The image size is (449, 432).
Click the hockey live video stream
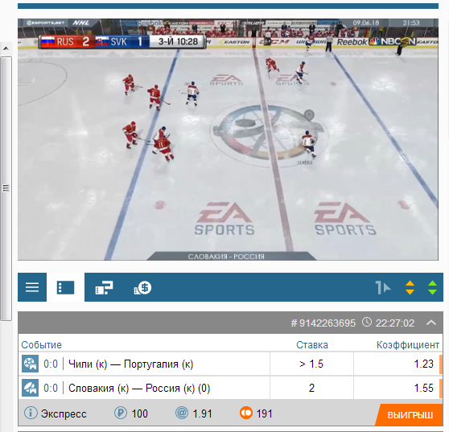click(x=228, y=139)
